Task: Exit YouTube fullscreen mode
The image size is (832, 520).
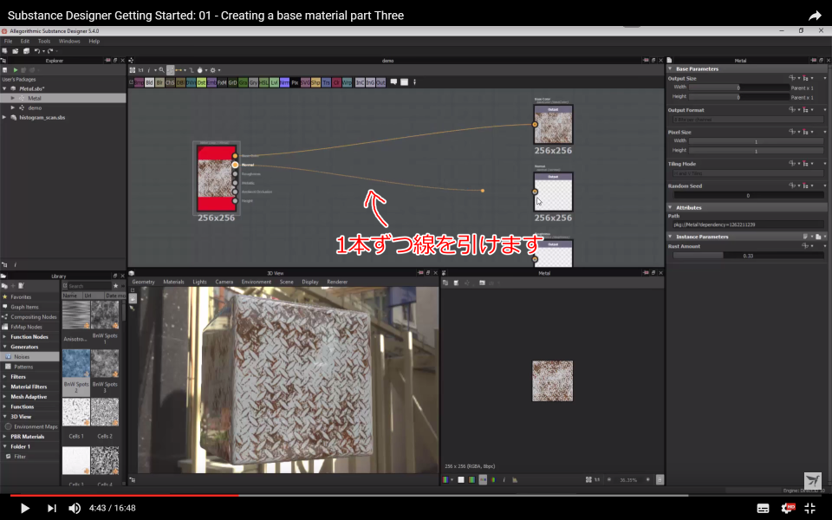Action: [809, 508]
